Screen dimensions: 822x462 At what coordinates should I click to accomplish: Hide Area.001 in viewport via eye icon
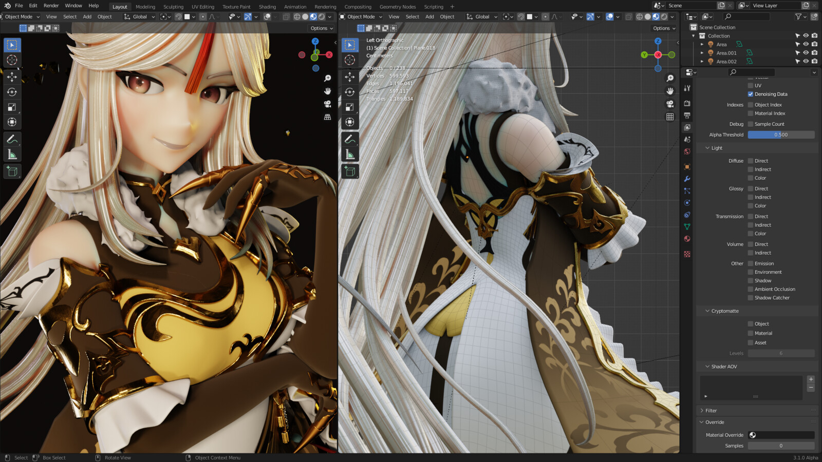(806, 53)
